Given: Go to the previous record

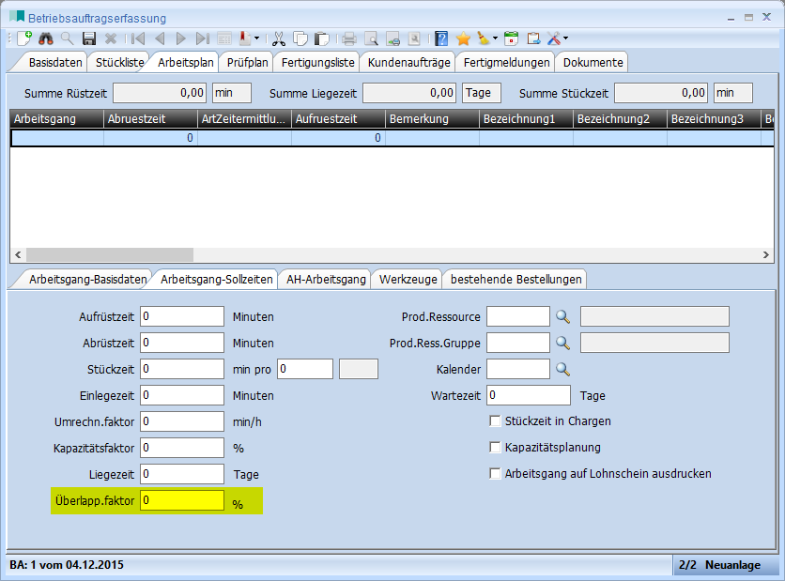Looking at the screenshot, I should click(x=160, y=38).
